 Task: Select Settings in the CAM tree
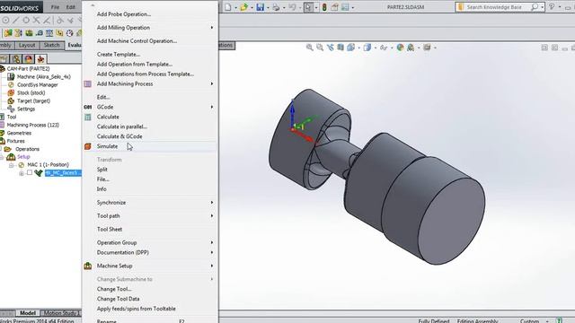click(x=26, y=109)
